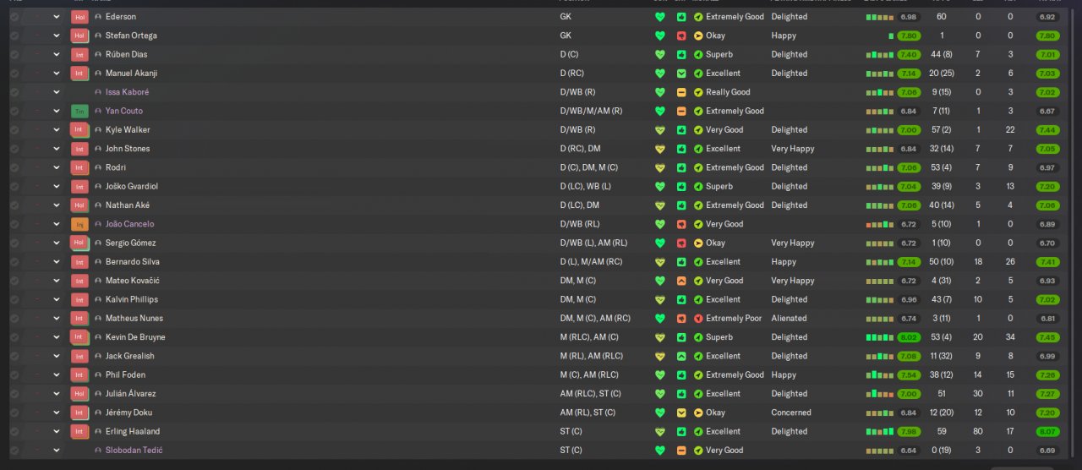Screen dimensions: 1082x470
Task: Click Sergio Gómez's Okay morale icon
Action: tap(698, 243)
